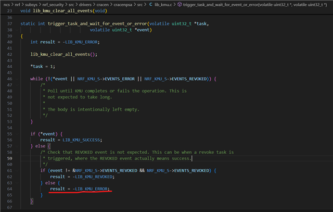Viewport: 333px width, 212px height.
Task: Click the C file icon beside lib_kmu.c breadcrumb
Action: [x=150, y=4]
